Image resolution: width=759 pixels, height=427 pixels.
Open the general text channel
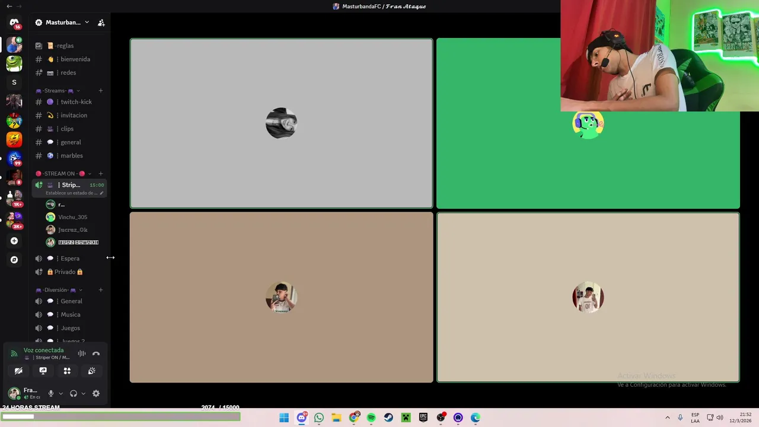tap(69, 142)
